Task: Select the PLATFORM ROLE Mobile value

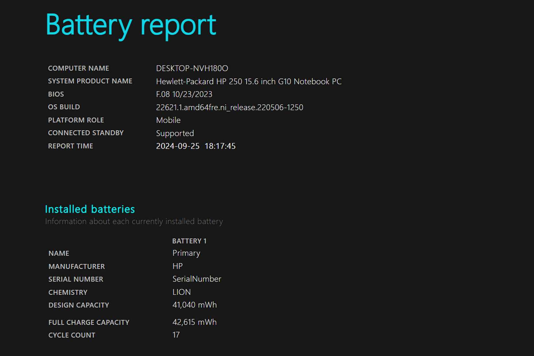Action: tap(168, 120)
